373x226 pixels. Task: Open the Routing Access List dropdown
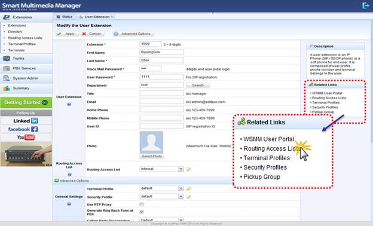click(x=161, y=169)
